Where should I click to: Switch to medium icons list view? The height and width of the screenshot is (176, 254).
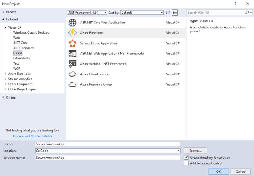pyautogui.click(x=175, y=13)
